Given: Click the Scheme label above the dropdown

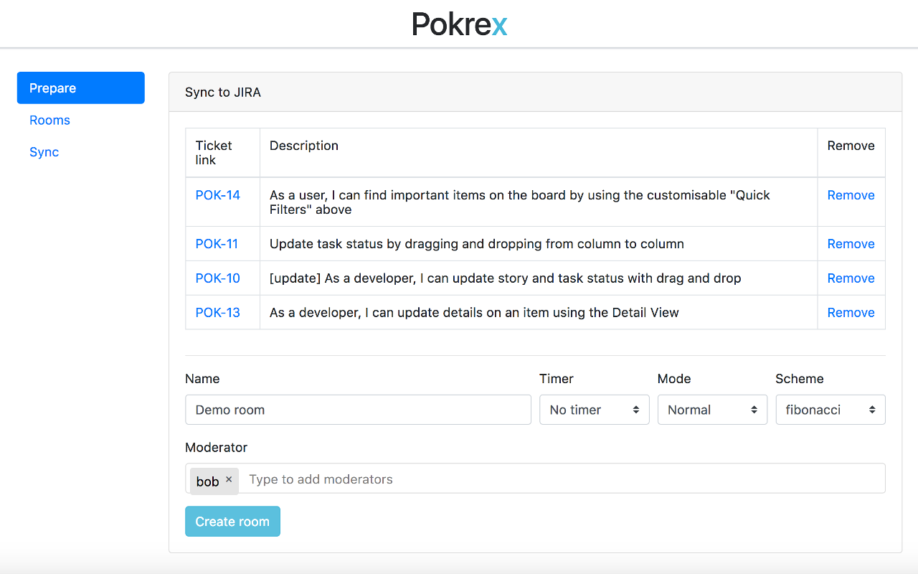Looking at the screenshot, I should point(800,379).
